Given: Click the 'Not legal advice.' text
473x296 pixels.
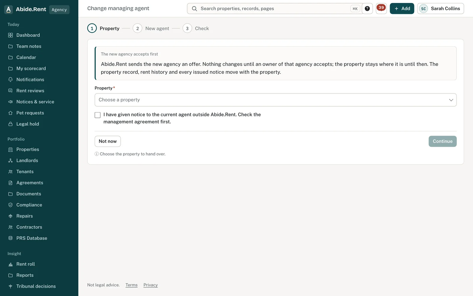Looking at the screenshot, I should click(x=103, y=285).
